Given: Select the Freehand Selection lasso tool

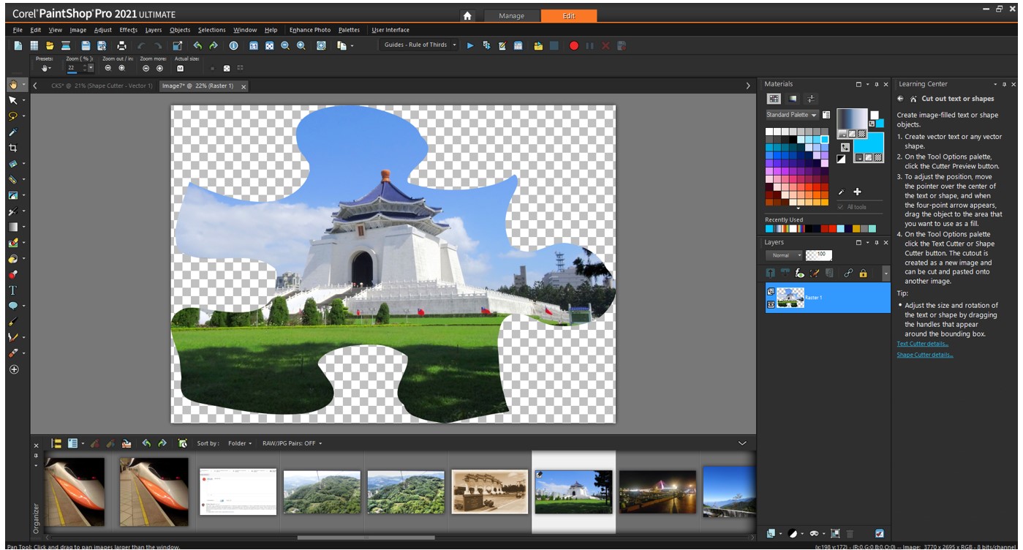Looking at the screenshot, I should pyautogui.click(x=12, y=116).
